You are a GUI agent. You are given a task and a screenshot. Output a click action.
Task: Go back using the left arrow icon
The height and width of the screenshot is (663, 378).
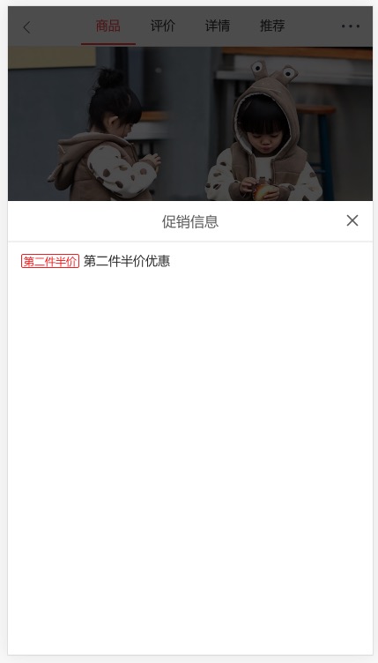coord(26,27)
